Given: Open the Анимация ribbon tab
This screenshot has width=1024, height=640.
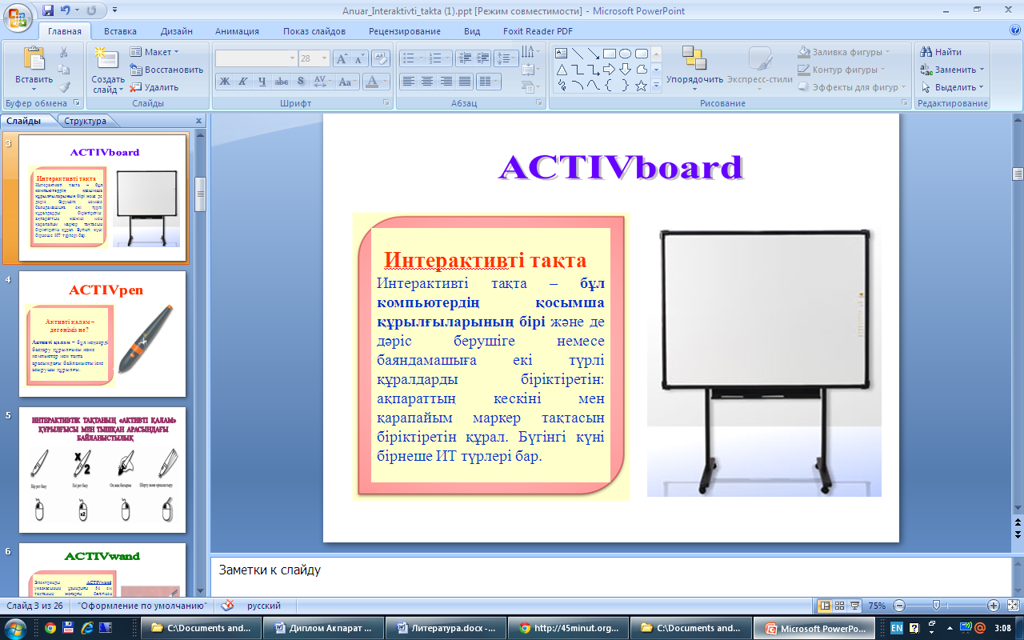Looking at the screenshot, I should pyautogui.click(x=237, y=31).
